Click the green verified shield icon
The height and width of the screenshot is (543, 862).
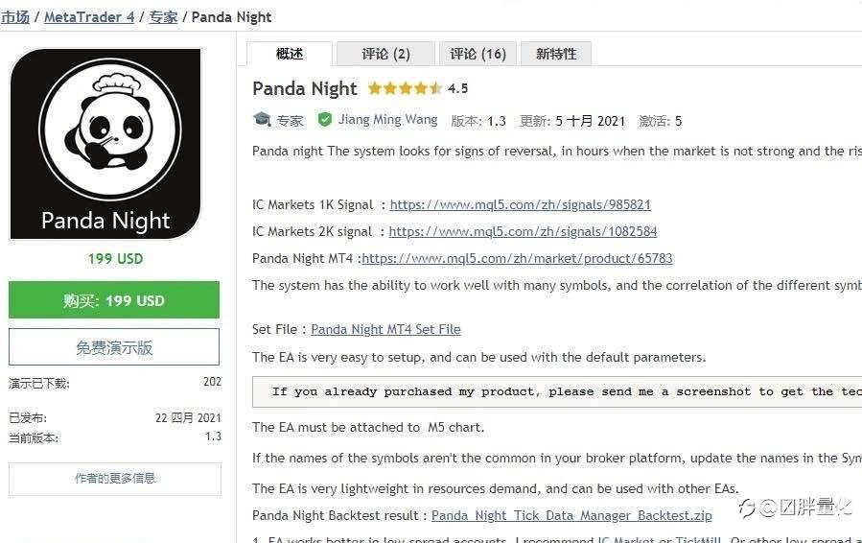(325, 120)
